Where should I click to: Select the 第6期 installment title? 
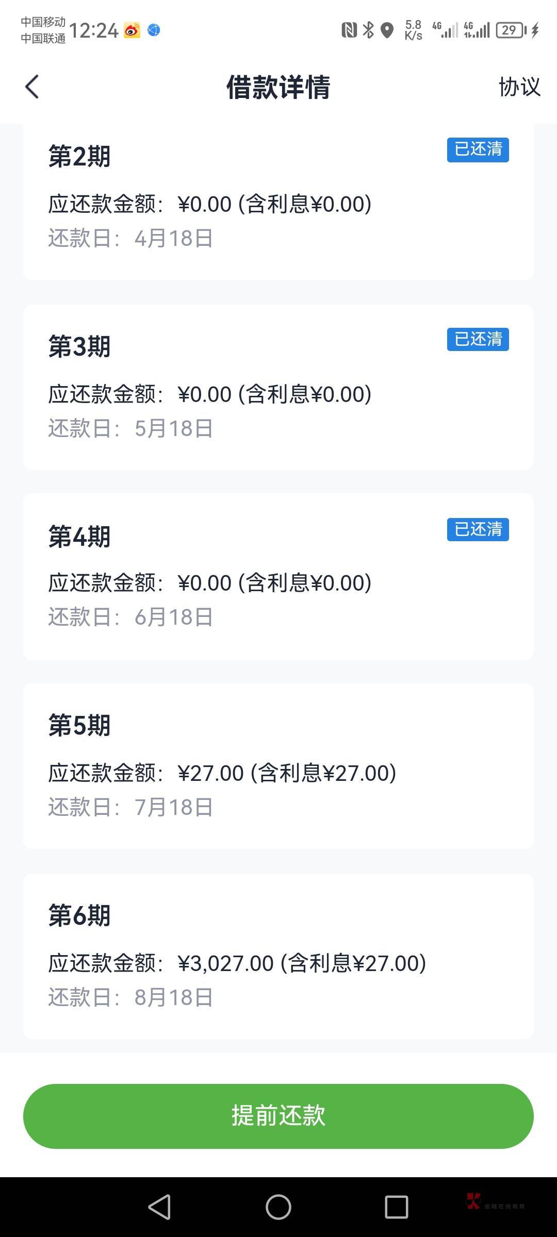click(x=79, y=915)
